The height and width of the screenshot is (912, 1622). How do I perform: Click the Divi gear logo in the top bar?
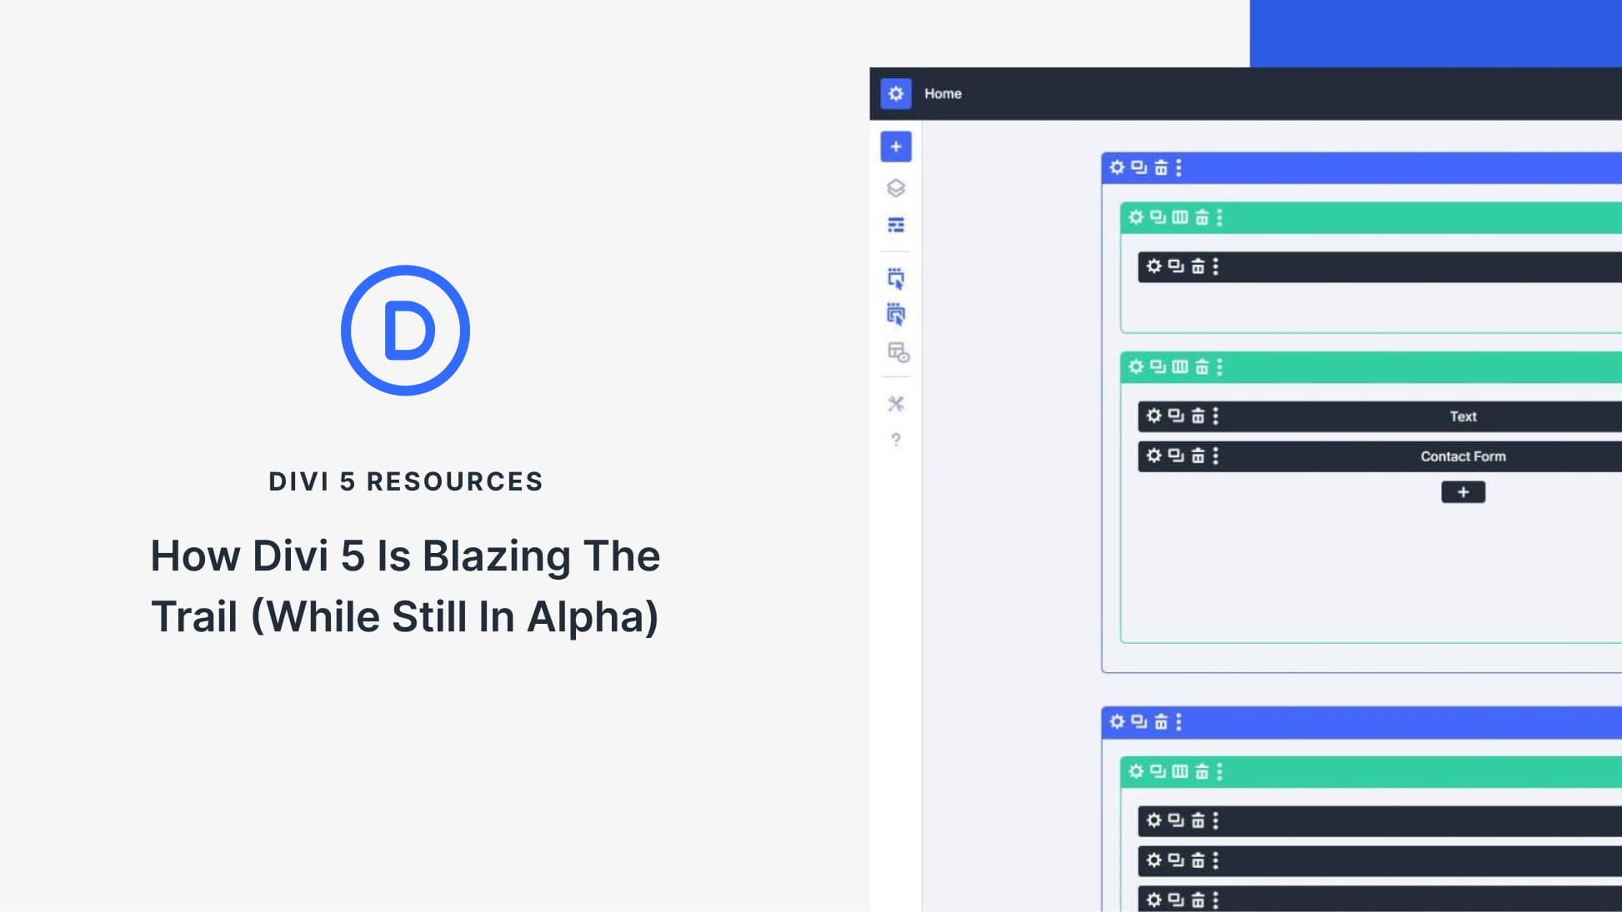click(x=895, y=93)
